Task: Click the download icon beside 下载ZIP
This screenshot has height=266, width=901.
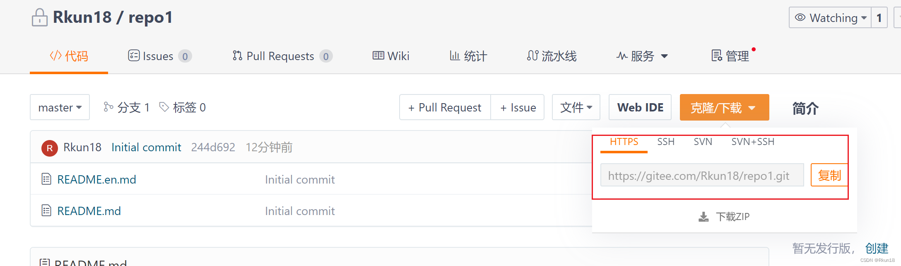Action: point(703,217)
